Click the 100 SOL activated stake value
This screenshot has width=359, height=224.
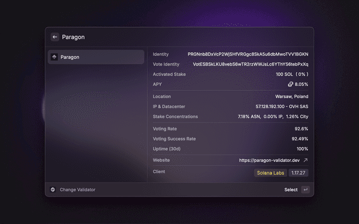292,74
